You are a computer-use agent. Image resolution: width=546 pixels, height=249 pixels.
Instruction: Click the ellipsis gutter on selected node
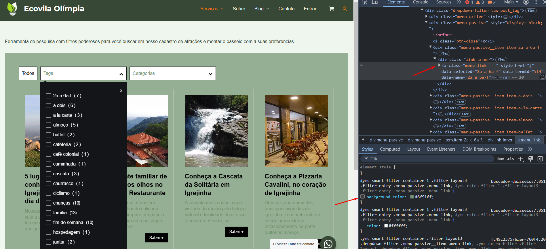pyautogui.click(x=362, y=65)
